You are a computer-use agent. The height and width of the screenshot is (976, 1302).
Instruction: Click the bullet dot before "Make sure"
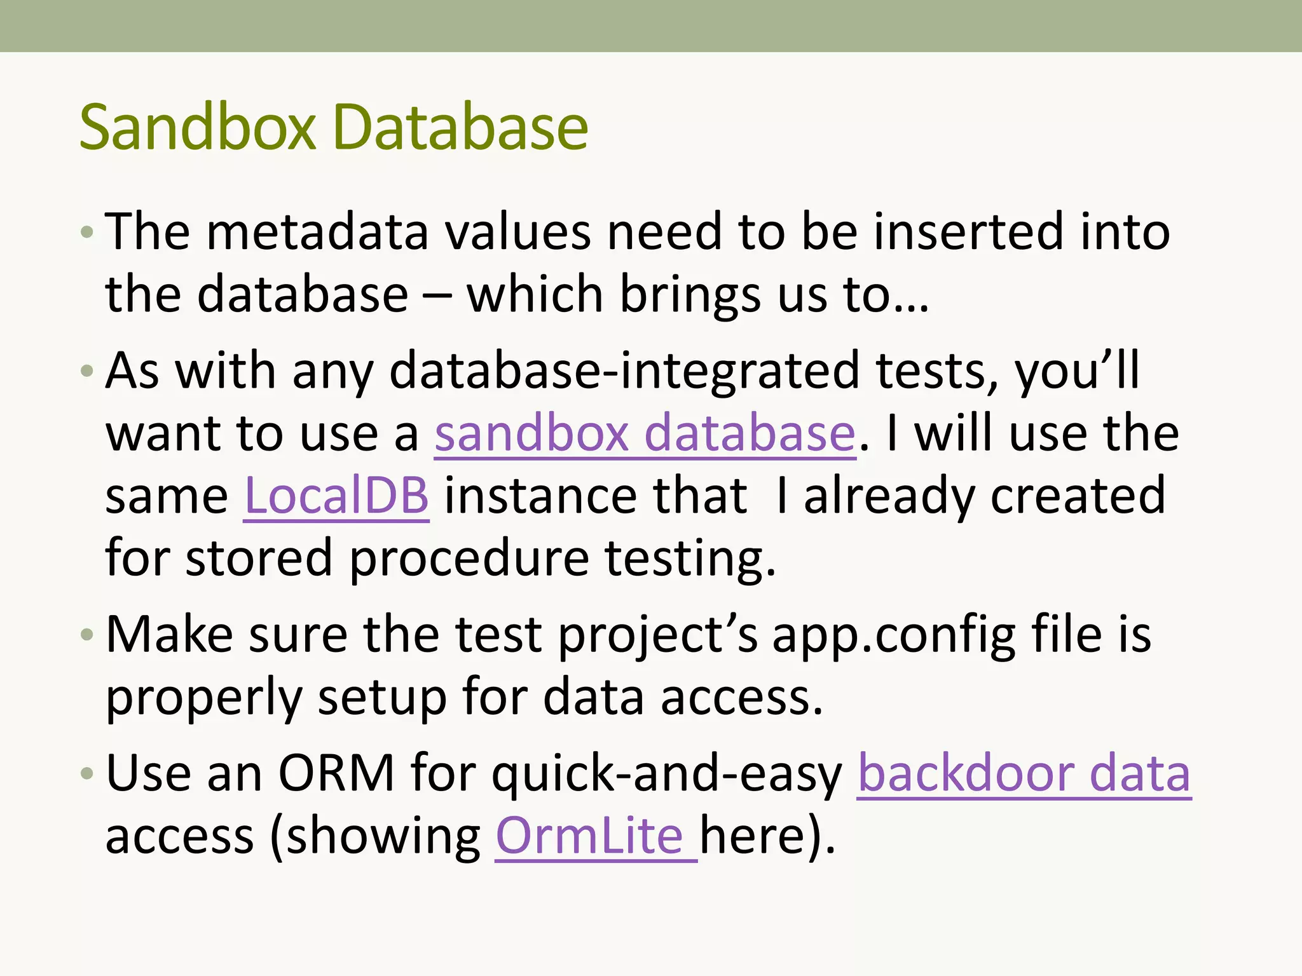point(87,635)
